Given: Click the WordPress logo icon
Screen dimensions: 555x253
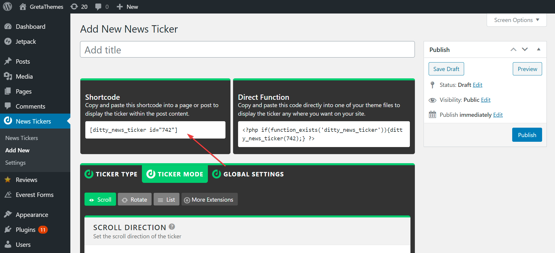Looking at the screenshot, I should click(8, 6).
